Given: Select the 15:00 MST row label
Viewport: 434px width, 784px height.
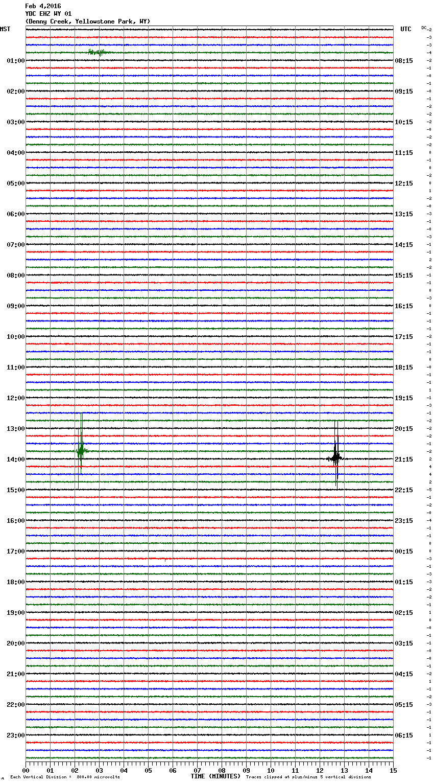Looking at the screenshot, I should (15, 490).
